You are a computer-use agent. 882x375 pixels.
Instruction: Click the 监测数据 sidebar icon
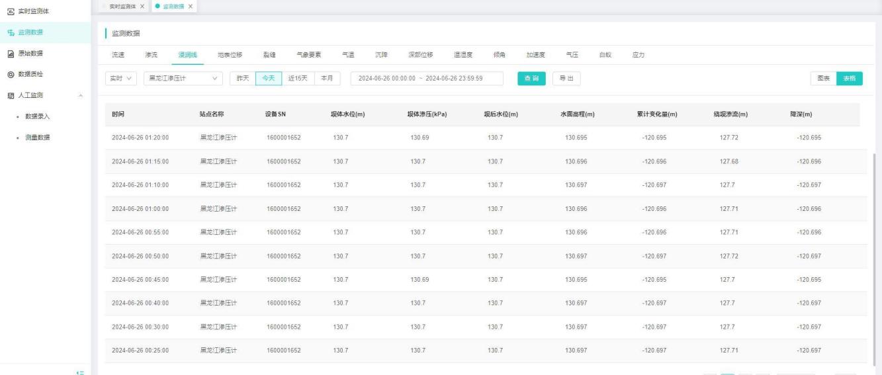tap(11, 32)
